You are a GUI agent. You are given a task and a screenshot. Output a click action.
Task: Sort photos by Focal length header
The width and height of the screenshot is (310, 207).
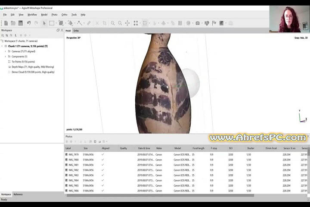click(x=198, y=148)
